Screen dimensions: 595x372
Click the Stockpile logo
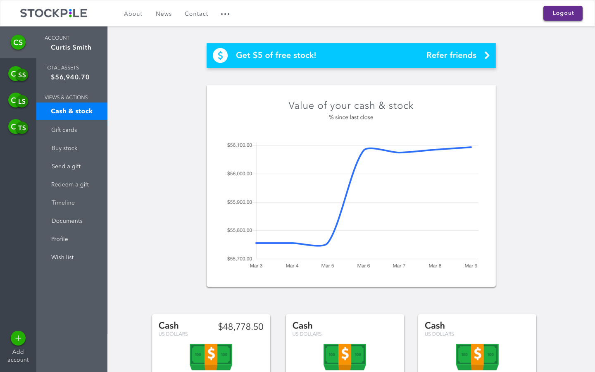tap(54, 13)
